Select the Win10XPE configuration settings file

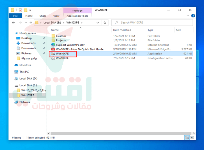[62, 58]
